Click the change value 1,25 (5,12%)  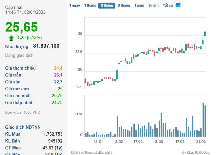(x=29, y=37)
